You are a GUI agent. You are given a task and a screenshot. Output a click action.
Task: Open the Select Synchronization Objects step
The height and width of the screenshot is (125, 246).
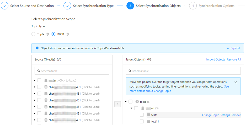pyautogui.click(x=158, y=6)
